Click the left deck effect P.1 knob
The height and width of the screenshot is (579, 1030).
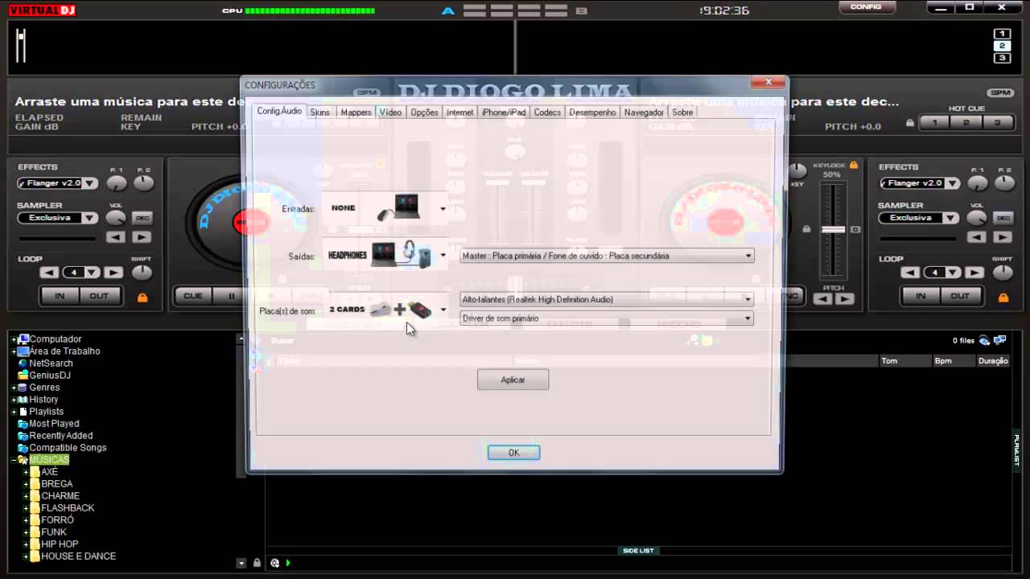pyautogui.click(x=117, y=183)
